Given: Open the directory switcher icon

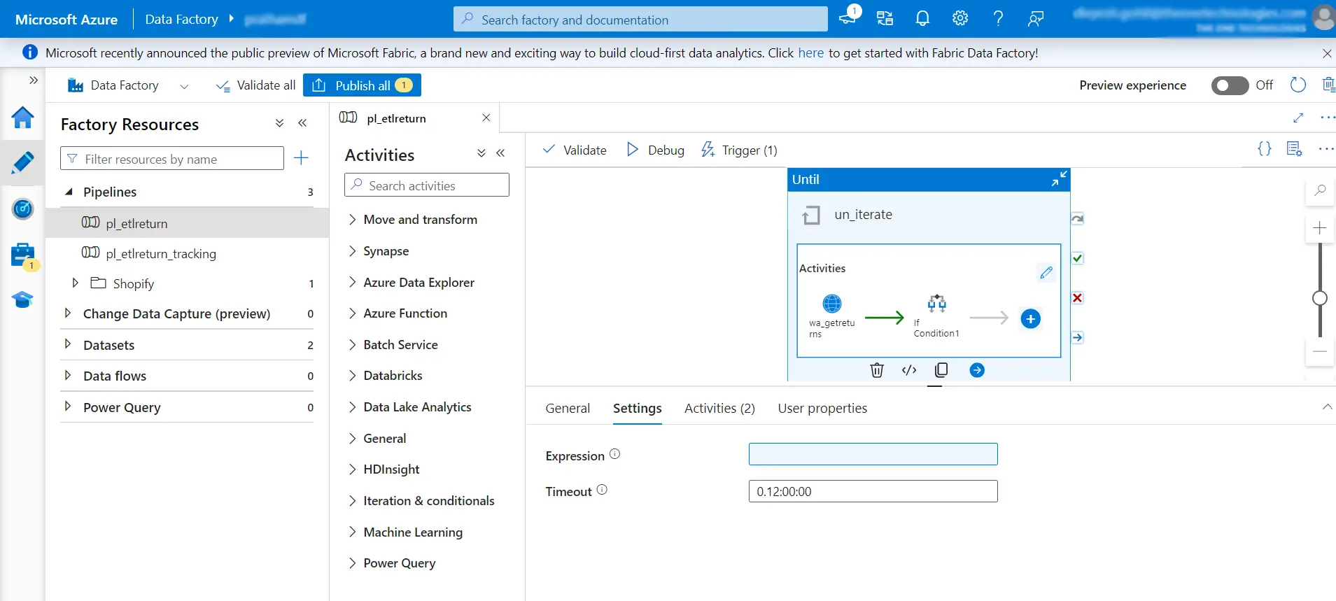Looking at the screenshot, I should [x=885, y=19].
